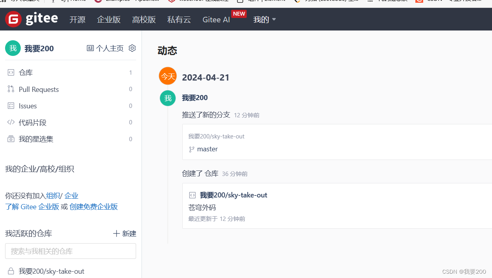The image size is (492, 278).
Task: Click the 仓库 repository icon in the sidebar
Action: pyautogui.click(x=11, y=73)
